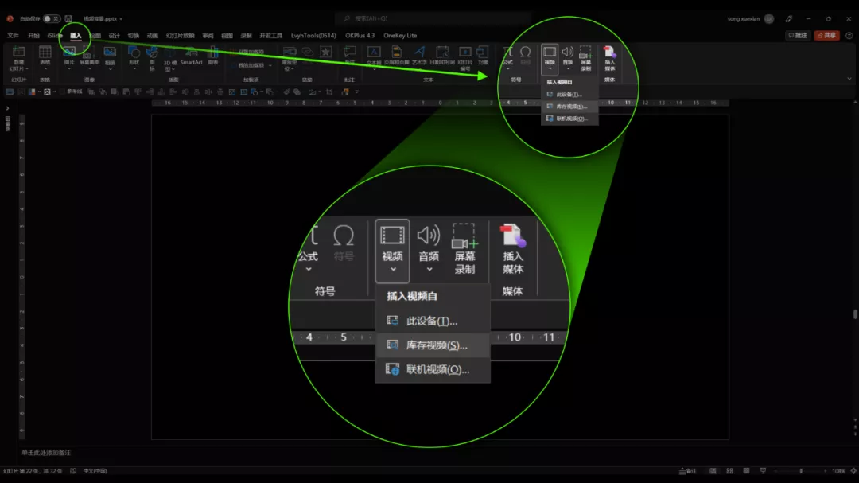Viewport: 859px width, 483px height.
Task: Switch to the OKPlus 4.3 tab
Action: coord(360,36)
